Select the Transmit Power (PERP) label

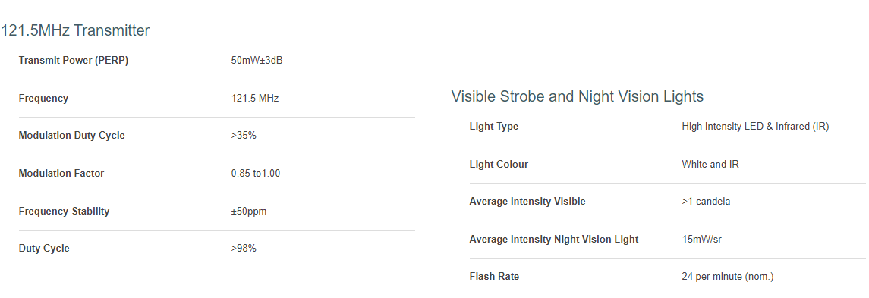coord(74,61)
